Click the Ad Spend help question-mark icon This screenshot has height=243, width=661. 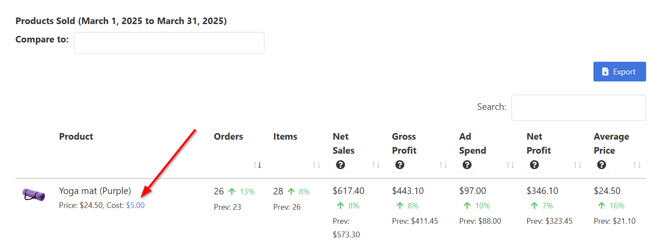[x=467, y=165]
